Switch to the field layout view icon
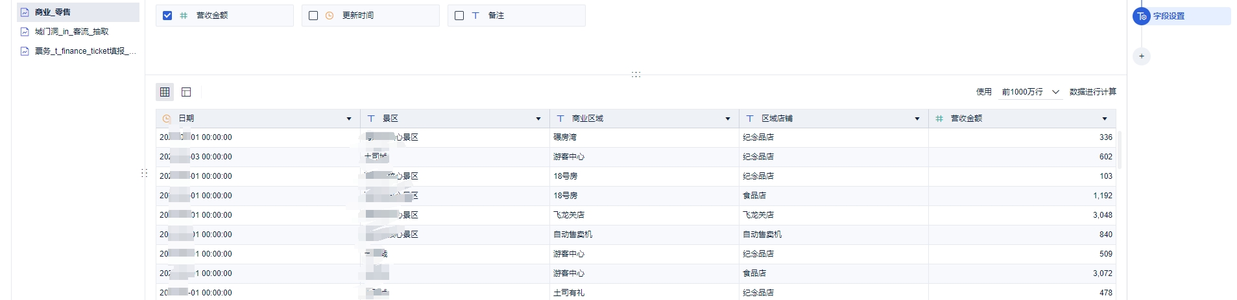This screenshot has width=1237, height=300. pos(186,92)
